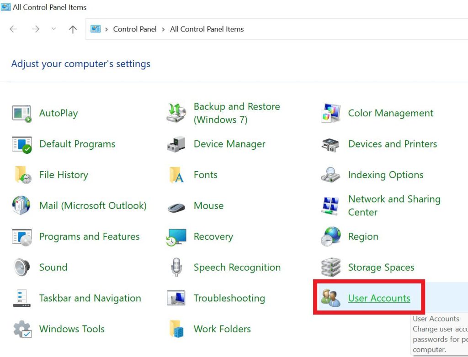This screenshot has height=357, width=468.
Task: Open the Programs and Features link
Action: (89, 236)
